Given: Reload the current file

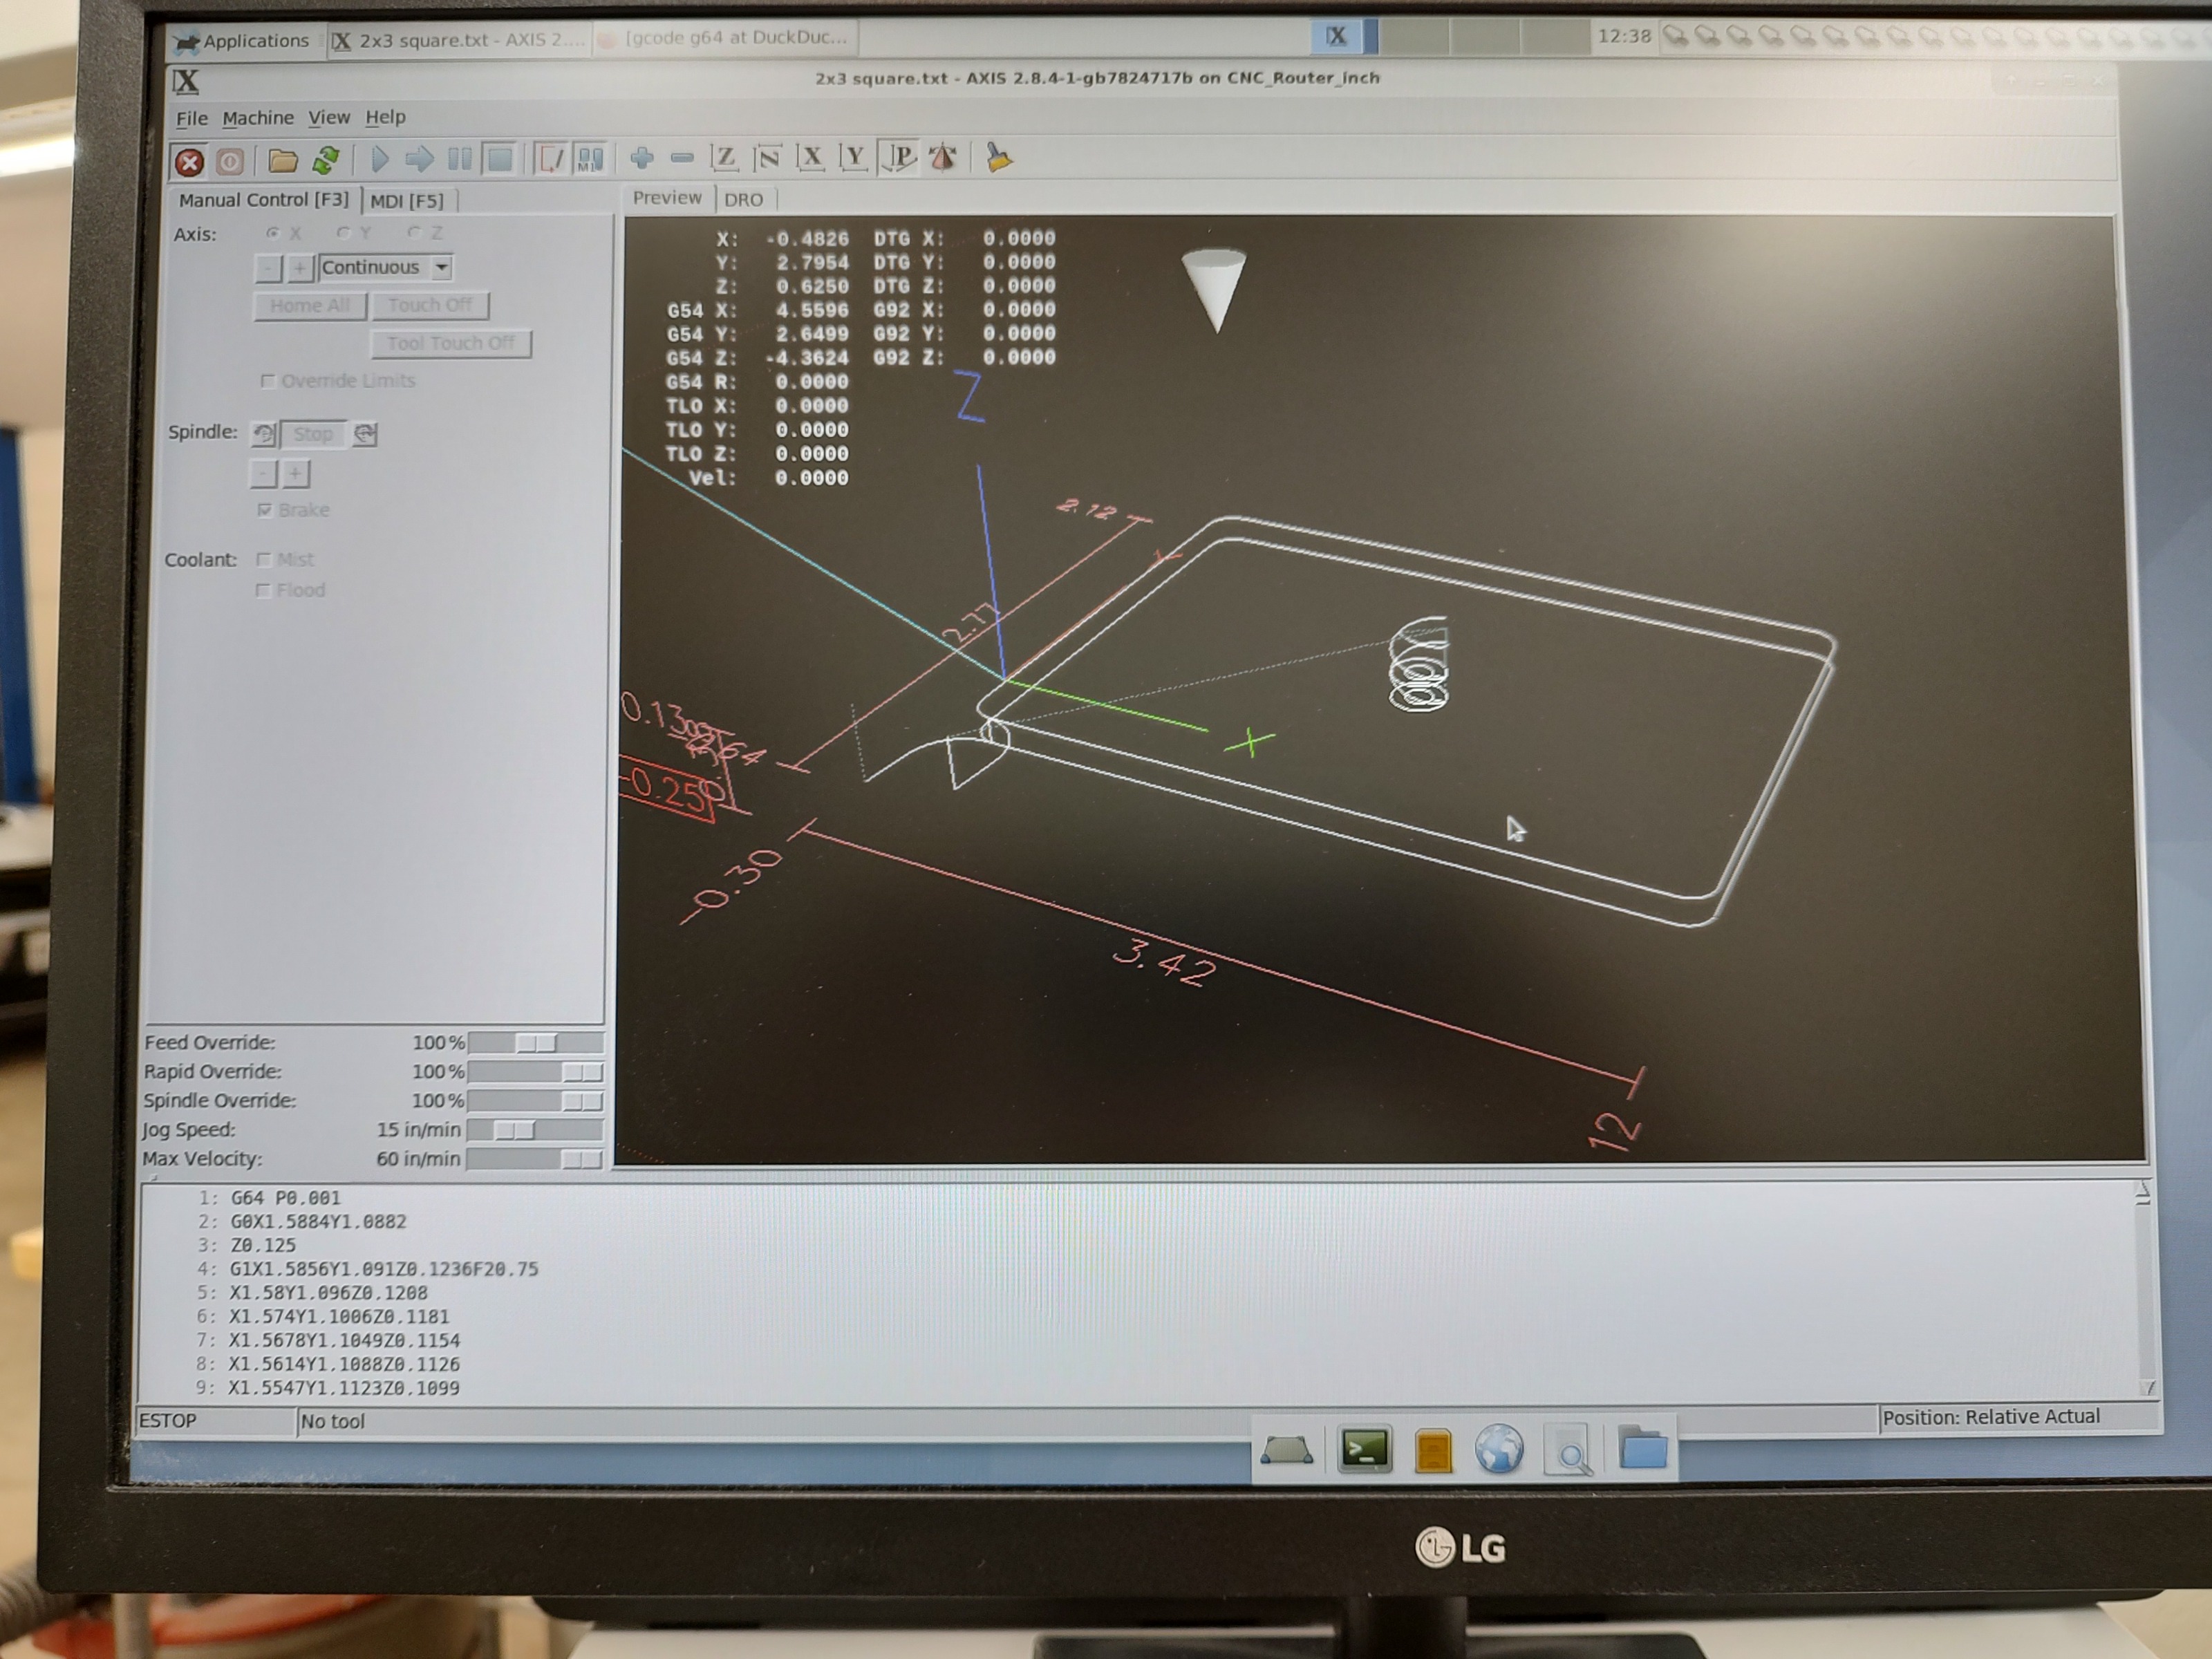Looking at the screenshot, I should [x=326, y=160].
